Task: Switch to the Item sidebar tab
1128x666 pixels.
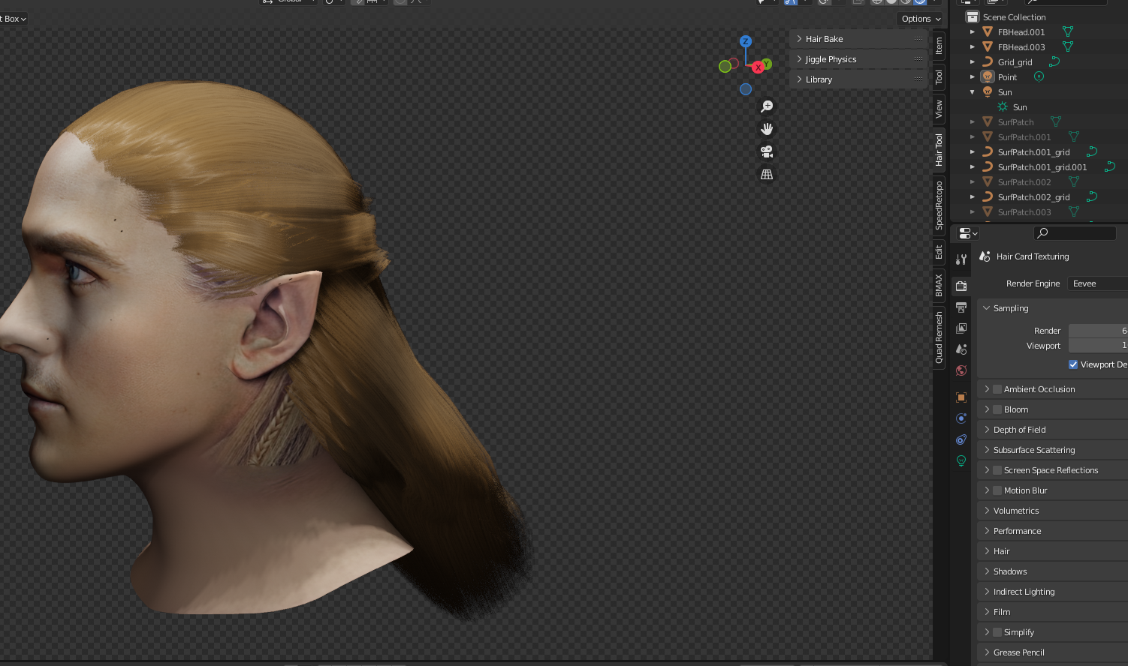Action: click(939, 46)
